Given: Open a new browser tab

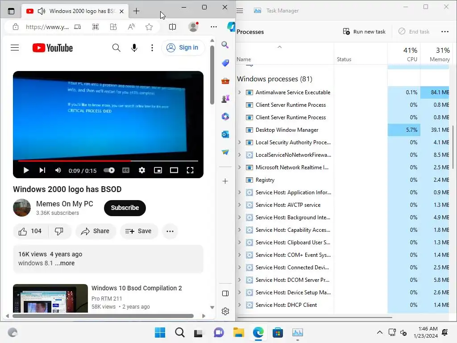Looking at the screenshot, I should pyautogui.click(x=136, y=11).
